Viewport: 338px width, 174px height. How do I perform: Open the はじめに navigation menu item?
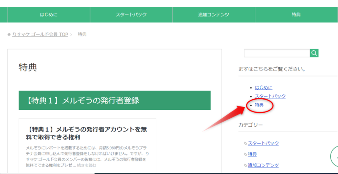click(49, 15)
